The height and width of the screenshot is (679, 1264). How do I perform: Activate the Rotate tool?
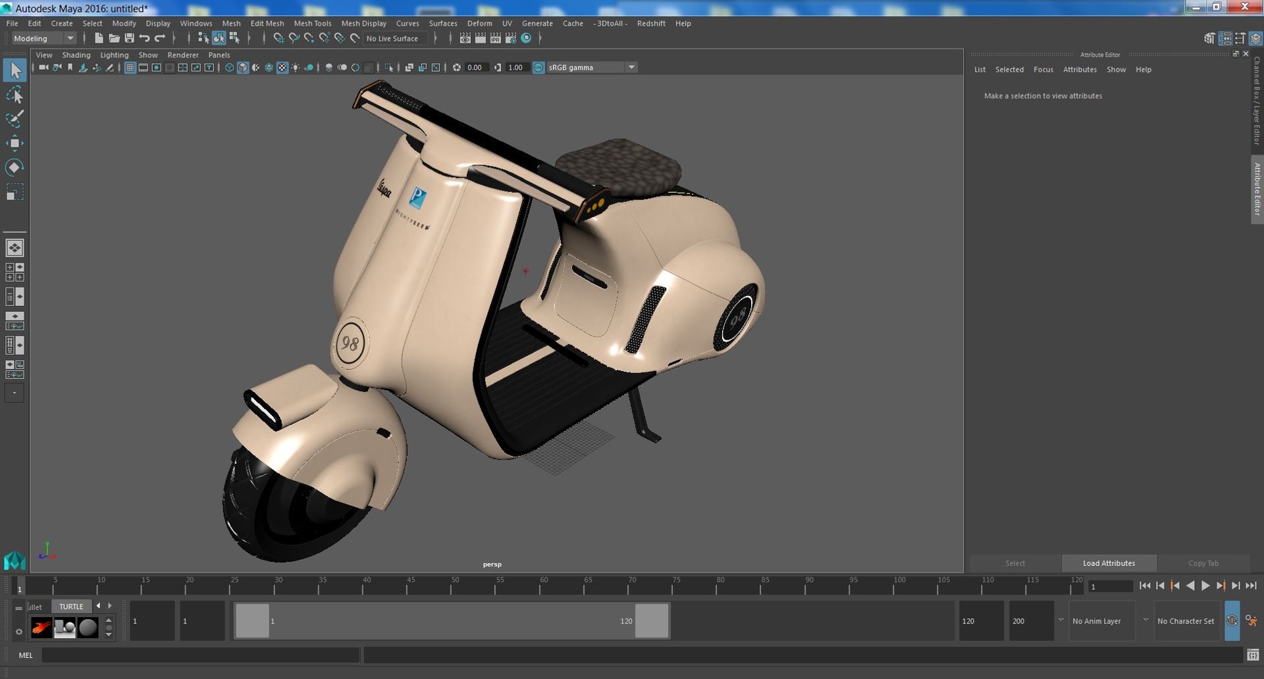click(14, 167)
